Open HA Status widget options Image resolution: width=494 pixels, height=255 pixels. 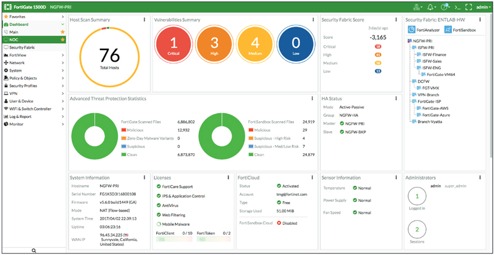coord(396,99)
